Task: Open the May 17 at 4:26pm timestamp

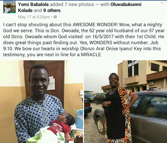Action: click(x=34, y=17)
